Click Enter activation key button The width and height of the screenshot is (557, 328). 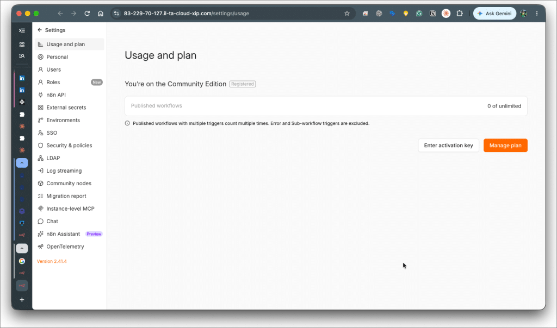(448, 146)
